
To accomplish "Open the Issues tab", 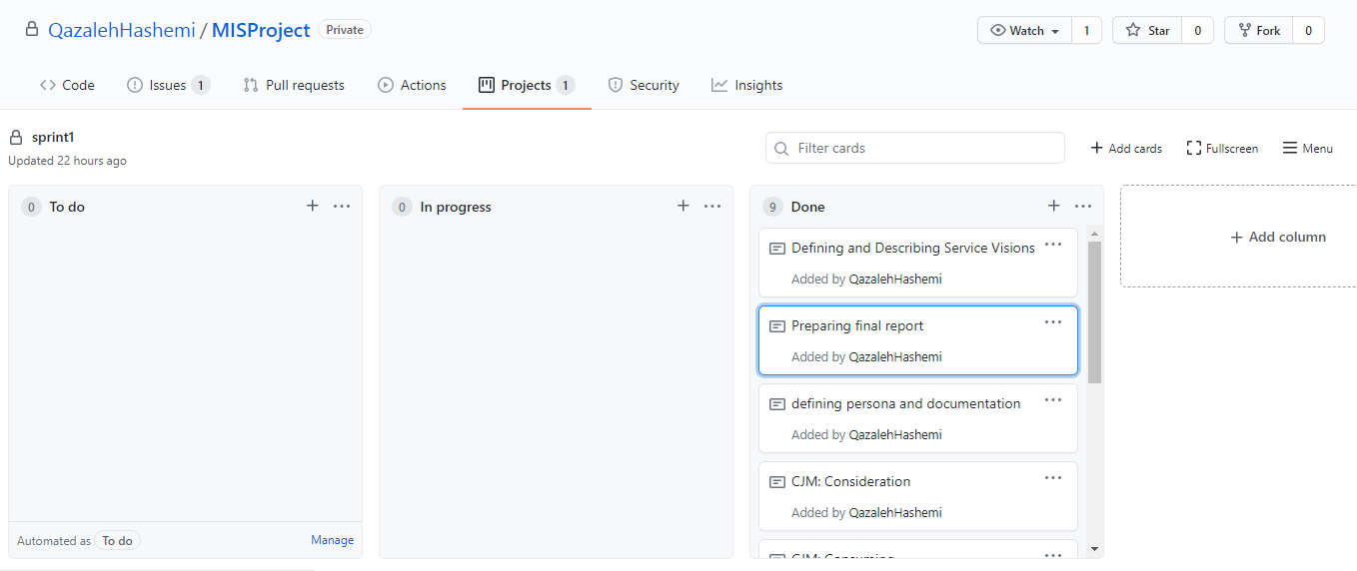I will (168, 85).
